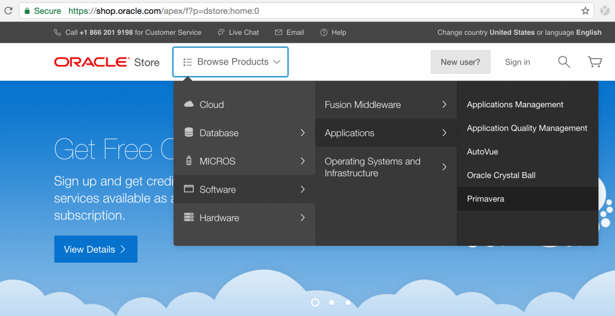Click the New user? button
Viewport: 615px width, 316px height.
pyautogui.click(x=461, y=62)
